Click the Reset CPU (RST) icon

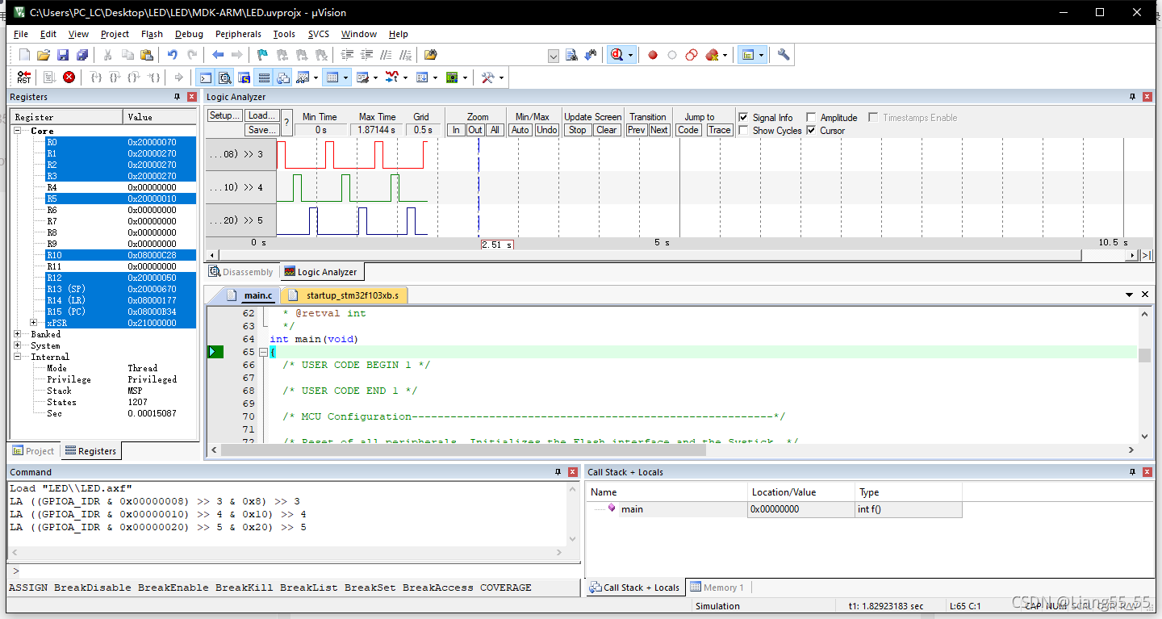pyautogui.click(x=24, y=77)
